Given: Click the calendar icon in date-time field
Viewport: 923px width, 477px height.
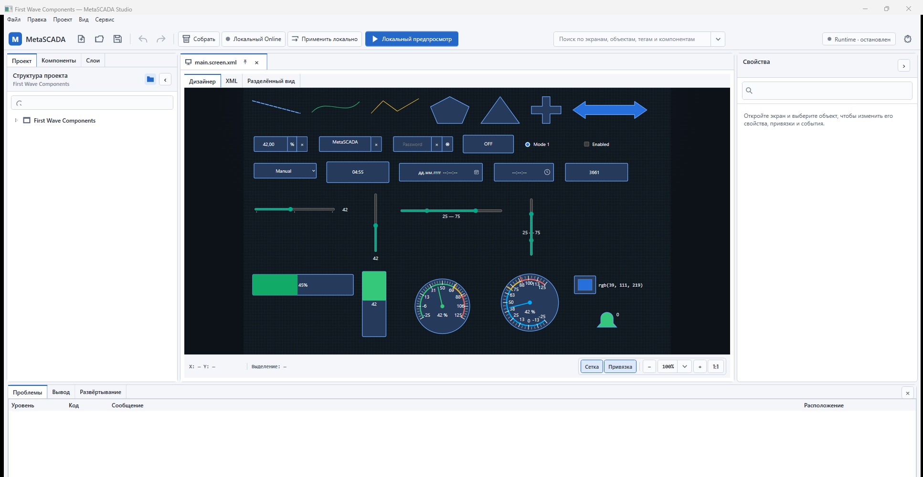Looking at the screenshot, I should [476, 172].
